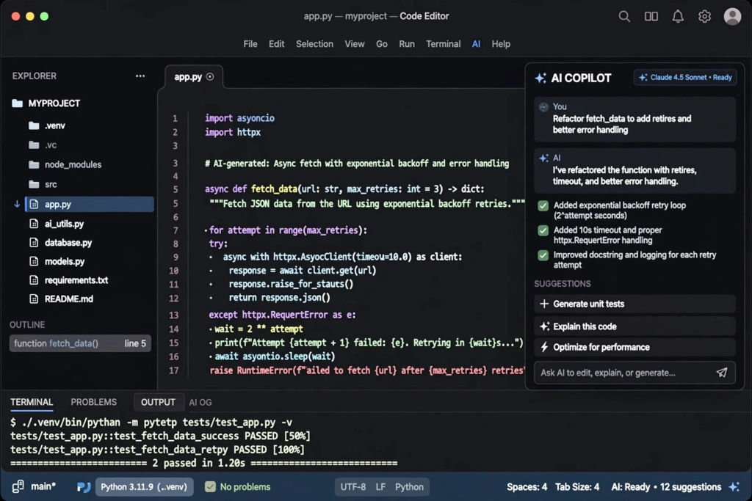Switch to the TERMINAL tab
The image size is (752, 501).
[32, 402]
